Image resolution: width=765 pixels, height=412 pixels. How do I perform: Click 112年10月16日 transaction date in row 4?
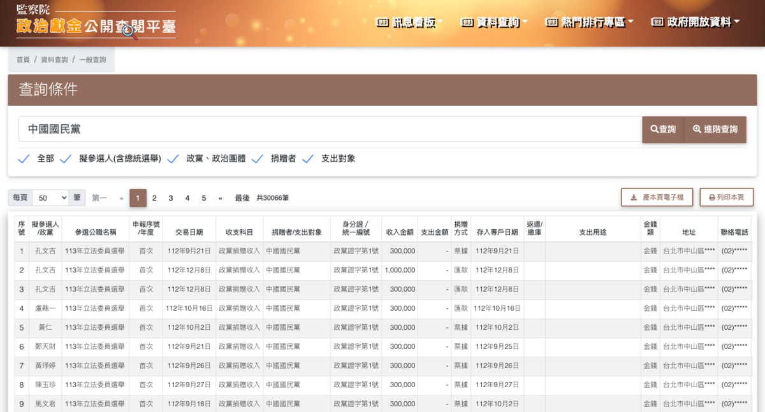click(x=189, y=308)
